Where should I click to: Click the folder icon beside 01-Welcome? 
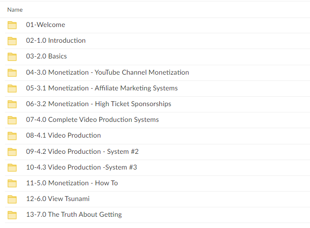point(12,25)
